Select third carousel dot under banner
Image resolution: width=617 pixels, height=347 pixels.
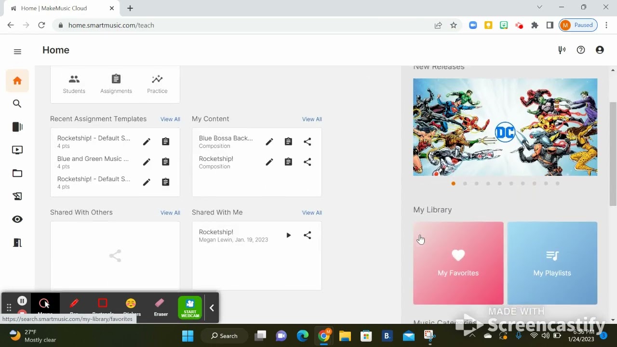(x=476, y=184)
